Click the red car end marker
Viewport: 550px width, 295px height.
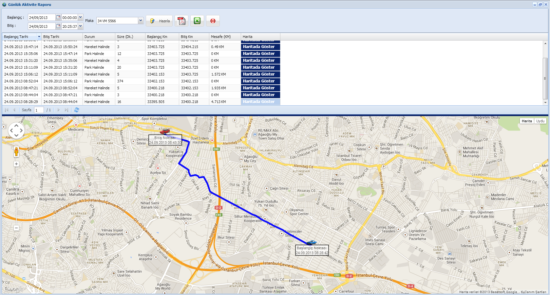(x=165, y=131)
